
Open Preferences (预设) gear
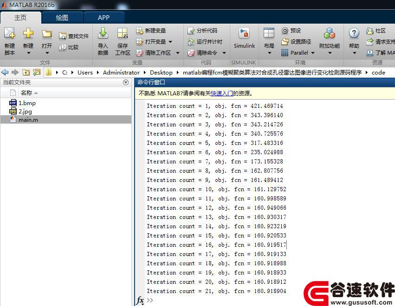click(x=285, y=31)
